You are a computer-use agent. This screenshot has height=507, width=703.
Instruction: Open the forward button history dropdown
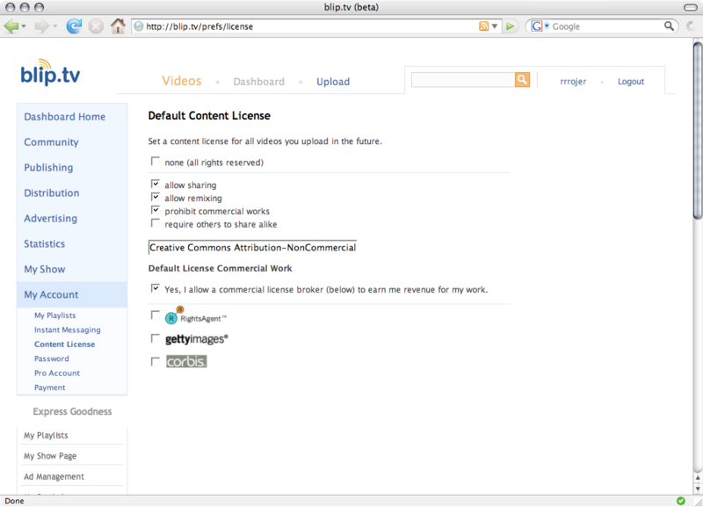coord(55,26)
